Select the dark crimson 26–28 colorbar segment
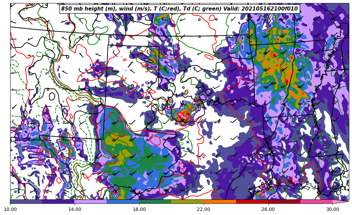The width and height of the screenshot is (352, 215). click(x=284, y=201)
